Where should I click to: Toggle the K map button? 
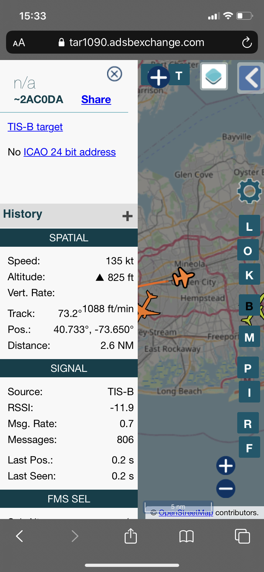click(249, 275)
